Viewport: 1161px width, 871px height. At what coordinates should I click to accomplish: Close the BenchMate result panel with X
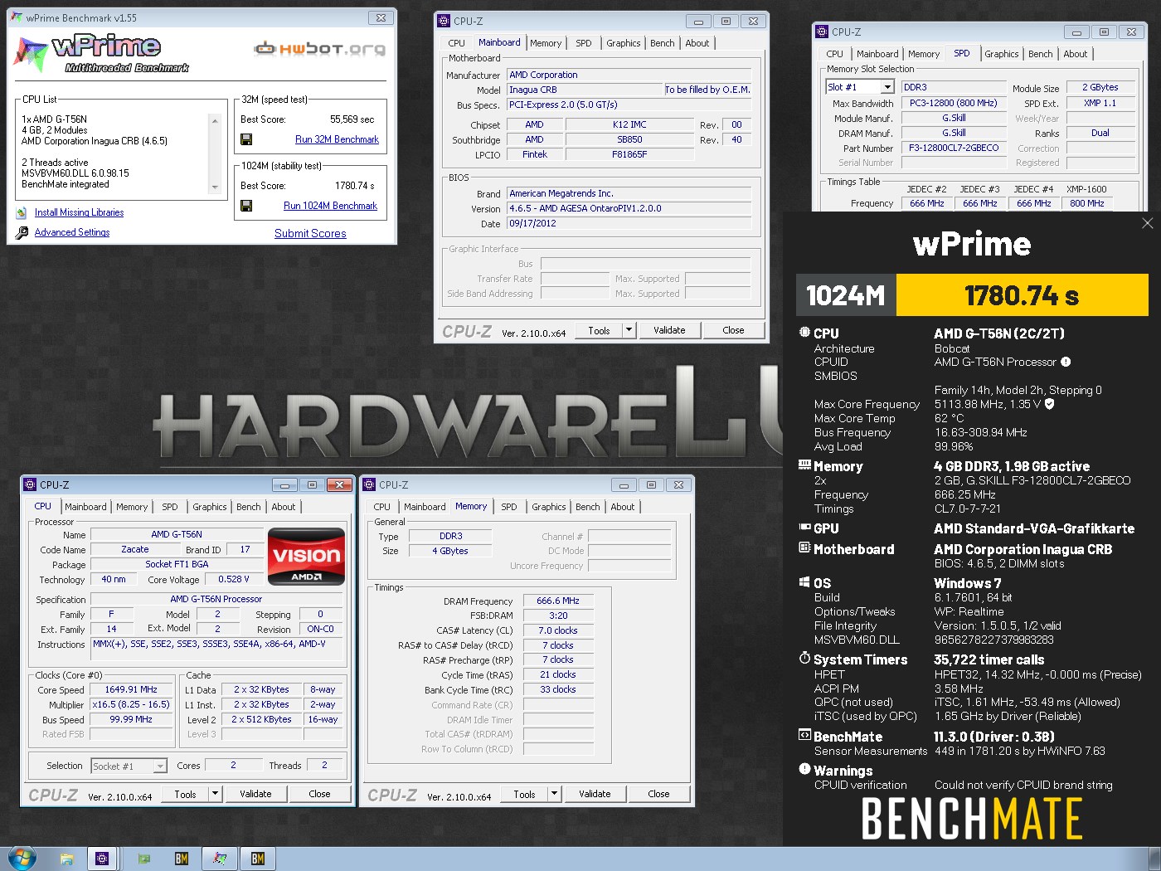point(1147,223)
